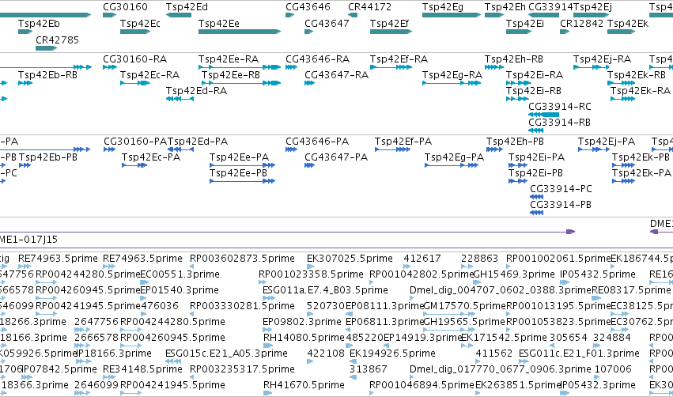This screenshot has width=673, height=397.
Task: Select the Tsp42Ef gene bar
Action: pyautogui.click(x=391, y=32)
